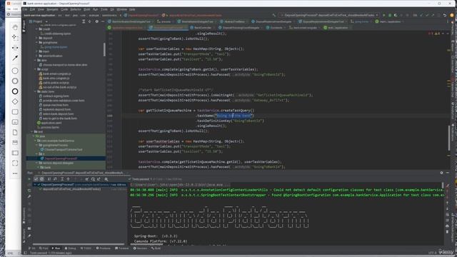
Task: Open the Problems tool window tab
Action: pos(103,248)
